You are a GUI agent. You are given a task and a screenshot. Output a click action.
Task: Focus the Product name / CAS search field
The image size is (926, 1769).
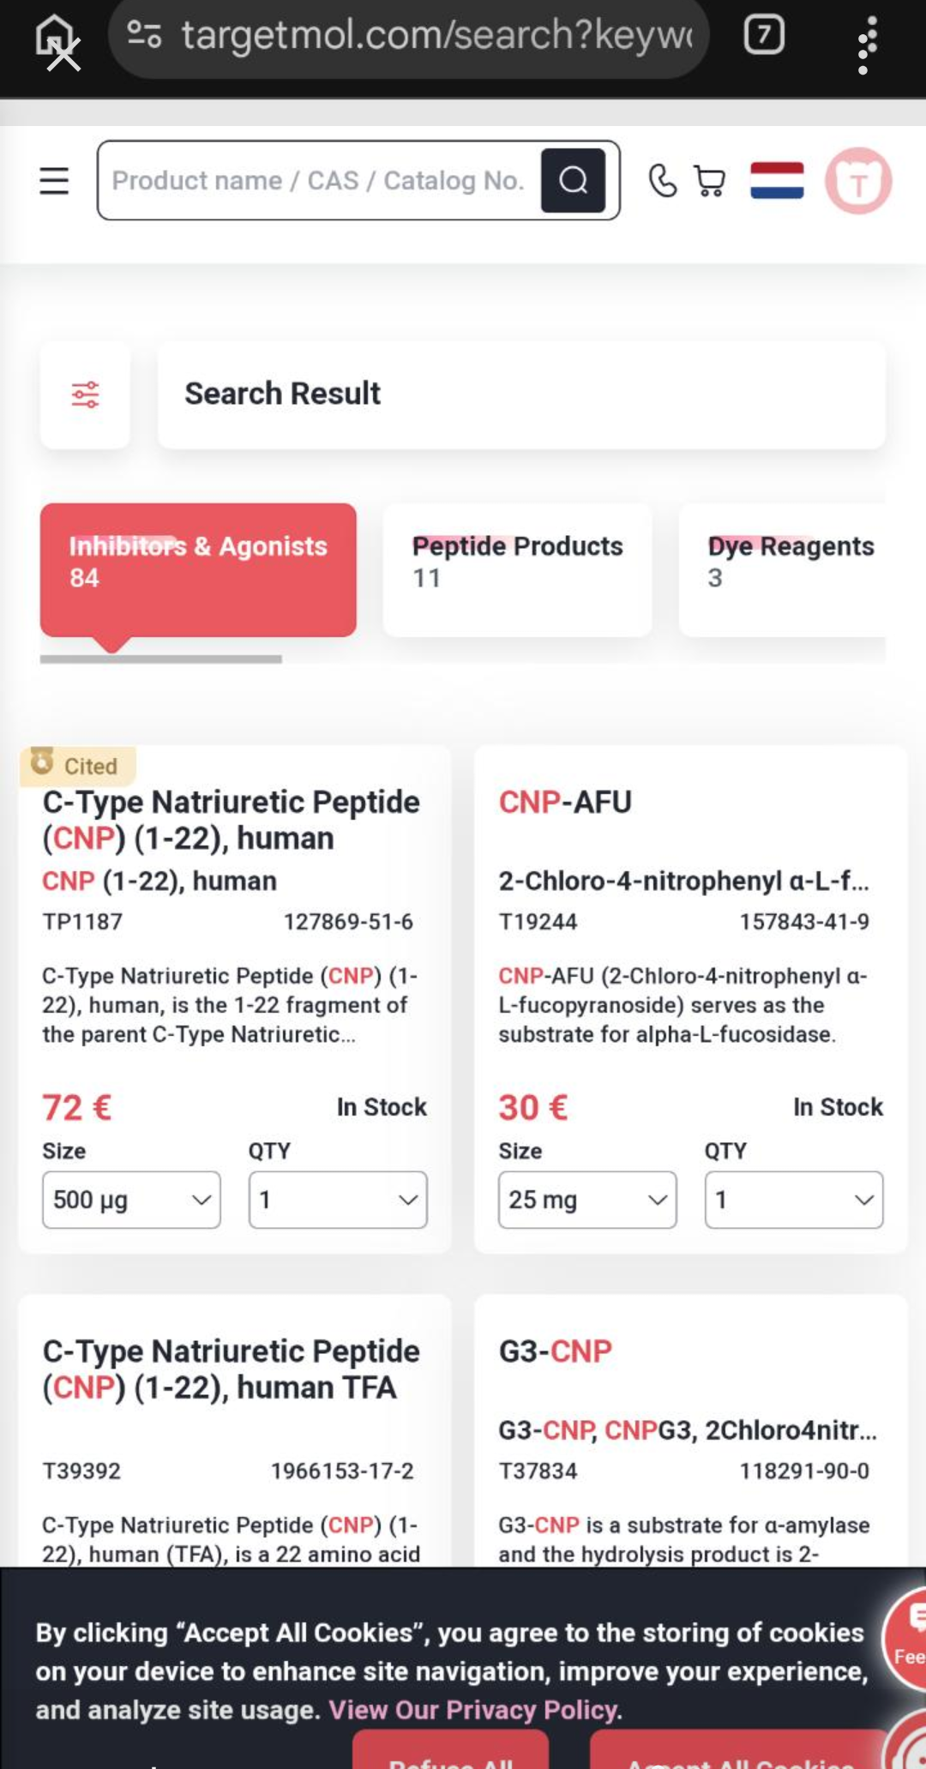pos(319,181)
